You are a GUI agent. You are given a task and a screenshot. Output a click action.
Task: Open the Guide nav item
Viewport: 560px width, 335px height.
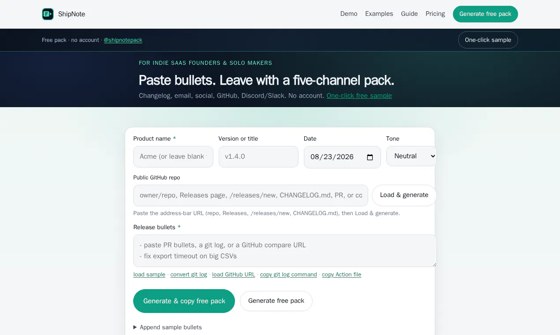point(409,14)
